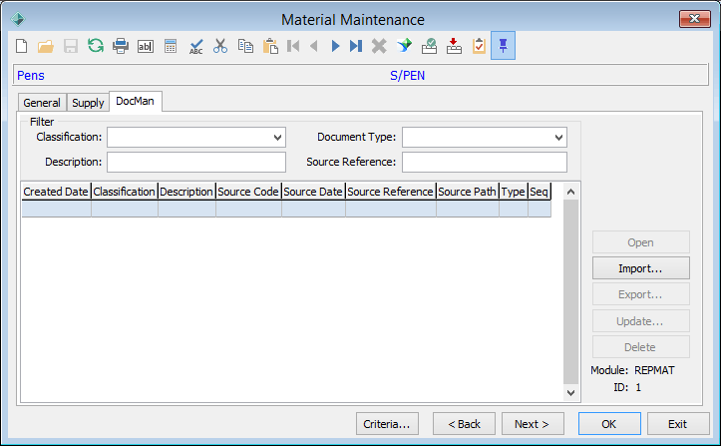Switch to the General tab
721x446 pixels.
click(x=42, y=103)
